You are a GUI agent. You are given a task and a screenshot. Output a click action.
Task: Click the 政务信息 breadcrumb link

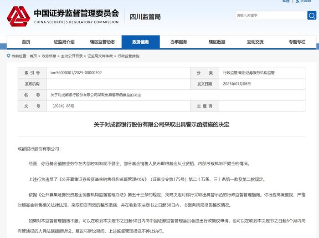[49, 56]
